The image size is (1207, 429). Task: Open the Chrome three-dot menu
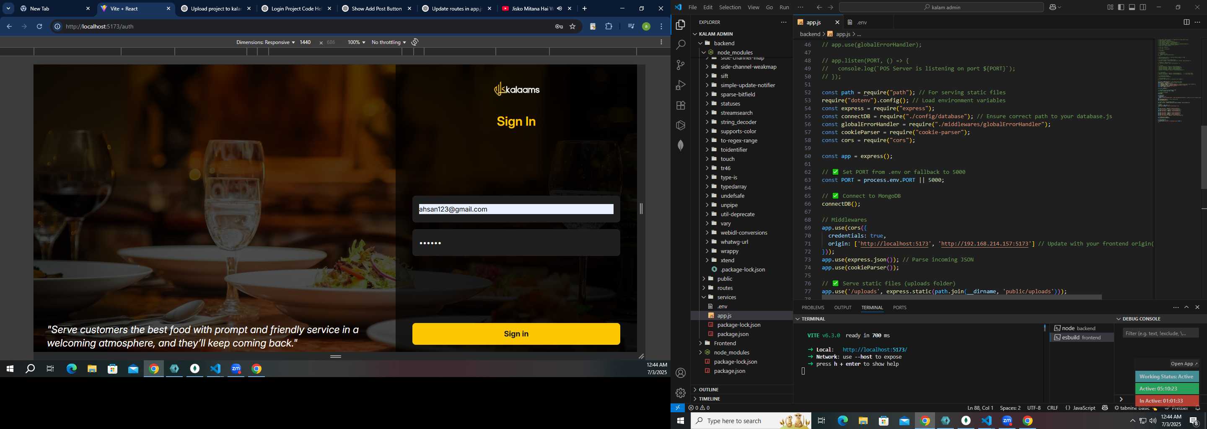661,27
